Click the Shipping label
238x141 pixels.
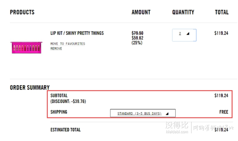pyautogui.click(x=59, y=112)
